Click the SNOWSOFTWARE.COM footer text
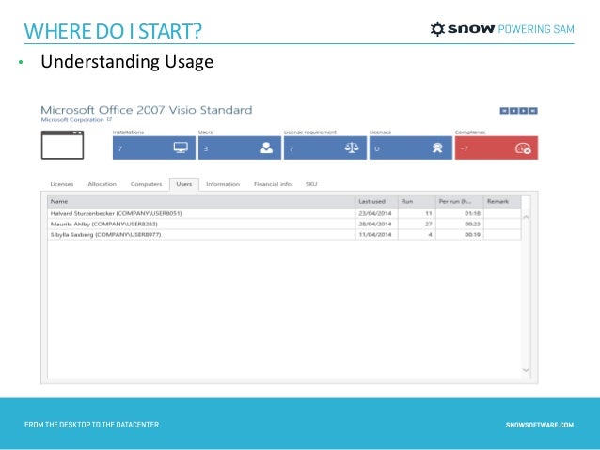The image size is (600, 450). (x=540, y=425)
